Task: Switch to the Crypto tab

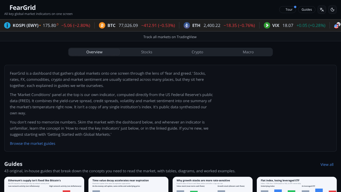Action: point(197,52)
